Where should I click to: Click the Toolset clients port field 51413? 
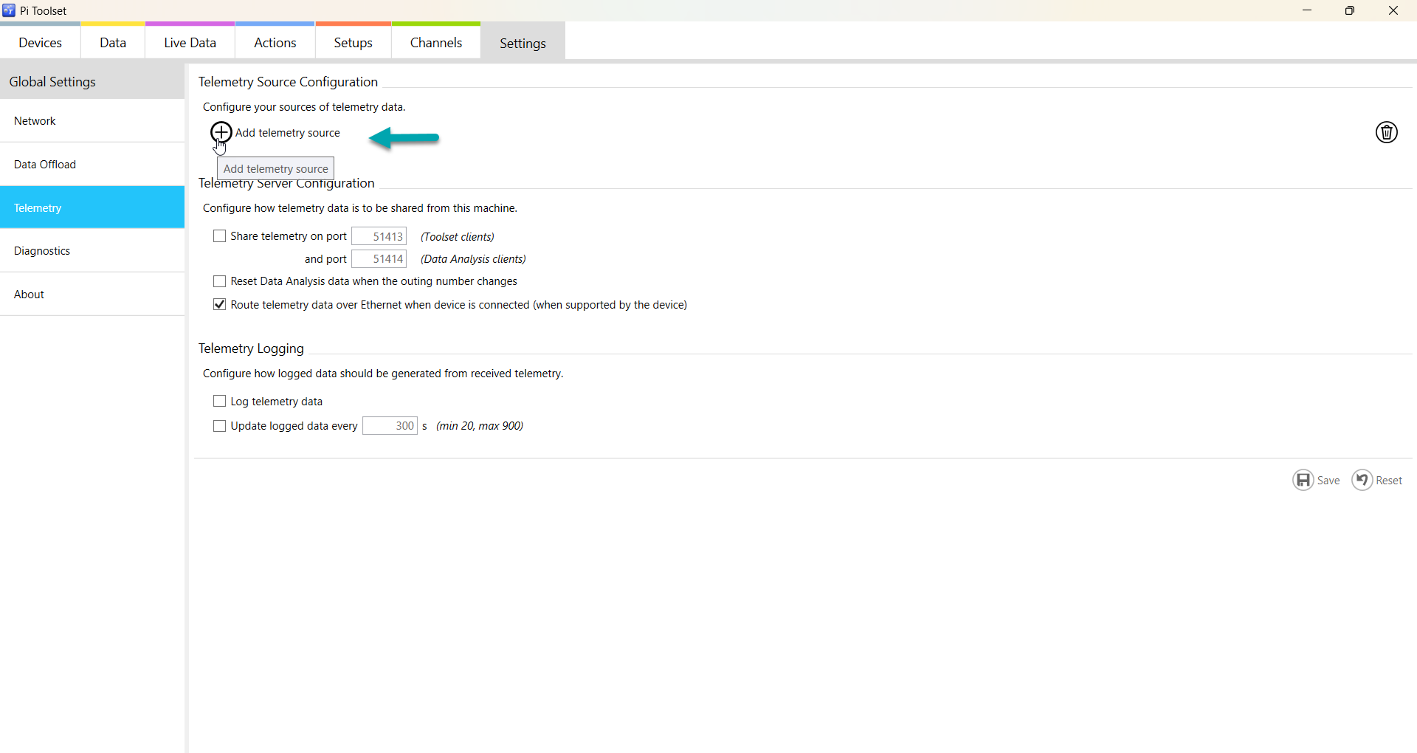point(379,236)
